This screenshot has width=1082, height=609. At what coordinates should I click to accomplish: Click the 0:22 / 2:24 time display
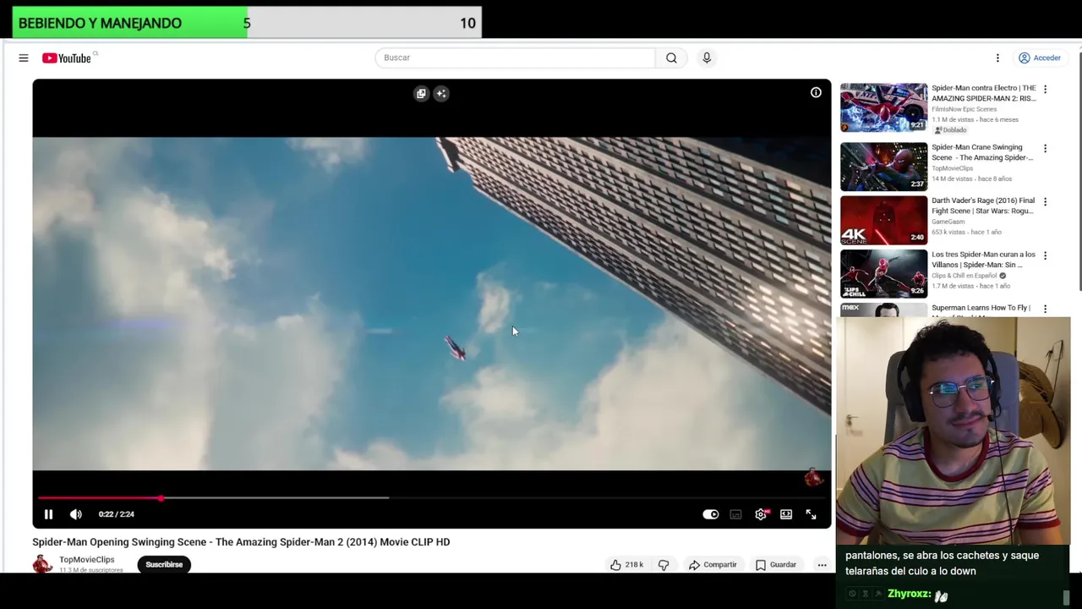[x=116, y=514]
